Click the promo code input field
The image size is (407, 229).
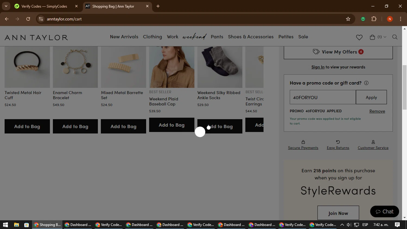(323, 97)
